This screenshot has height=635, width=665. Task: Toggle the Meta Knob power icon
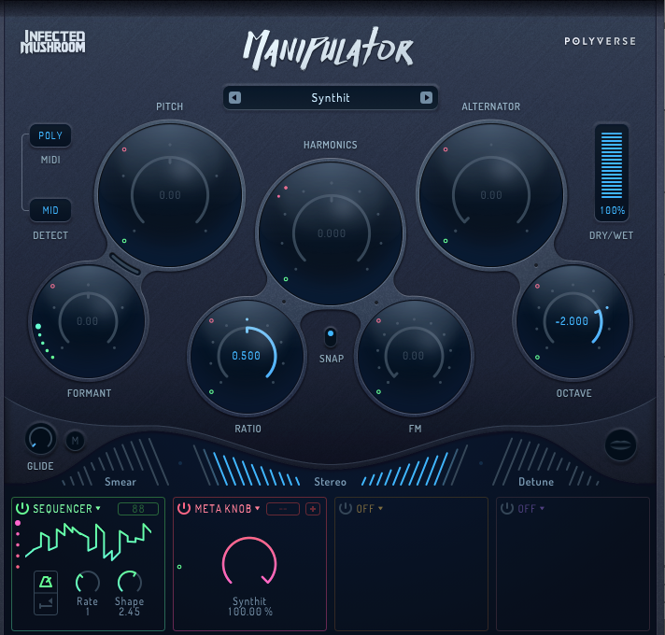click(184, 508)
